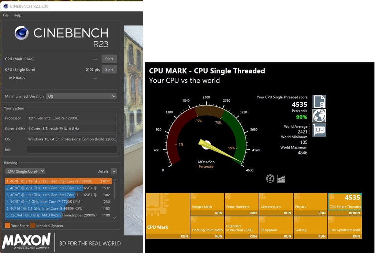The height and width of the screenshot is (253, 375).
Task: Run the Sorting test tile
Action: 311,227
